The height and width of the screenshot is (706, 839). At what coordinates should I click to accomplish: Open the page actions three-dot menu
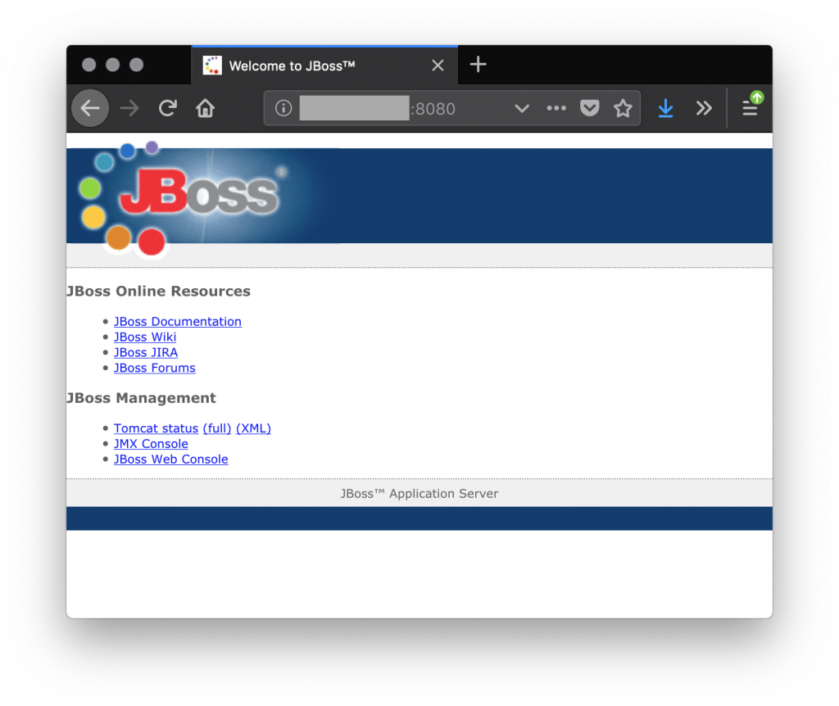(x=556, y=109)
